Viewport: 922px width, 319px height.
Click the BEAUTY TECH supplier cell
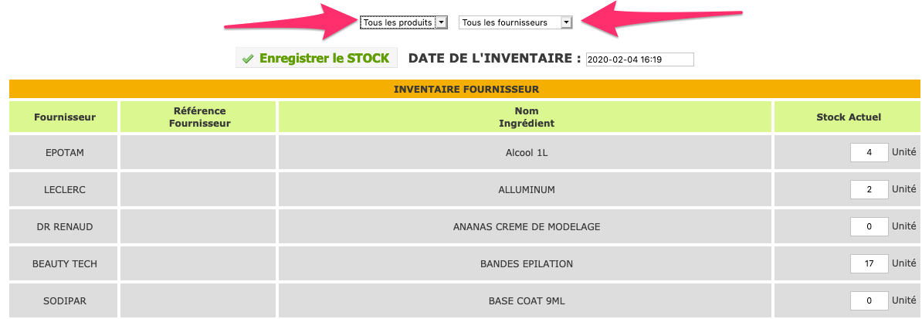point(65,263)
